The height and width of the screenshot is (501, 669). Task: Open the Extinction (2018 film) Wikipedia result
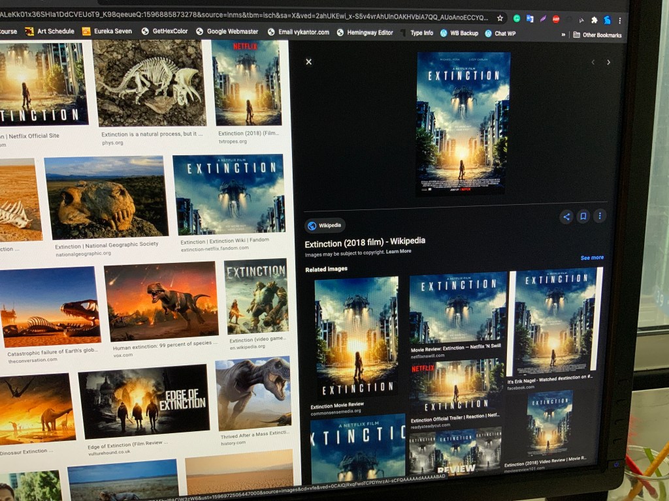[x=365, y=240]
